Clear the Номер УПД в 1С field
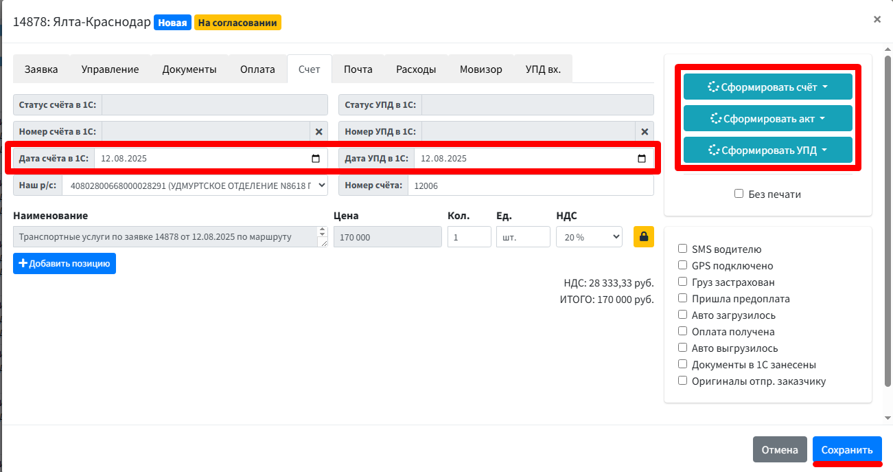The image size is (893, 472). tap(645, 131)
